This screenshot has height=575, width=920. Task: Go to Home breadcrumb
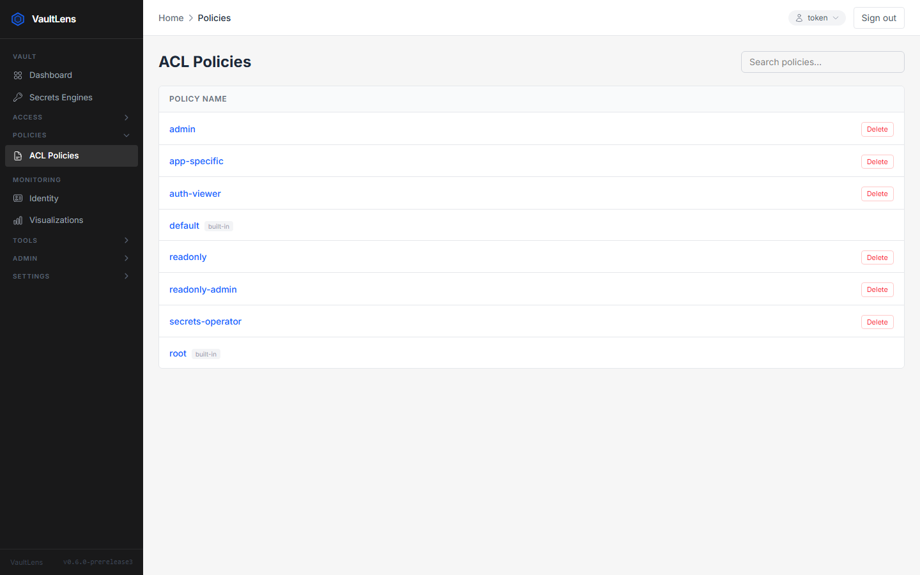click(171, 18)
